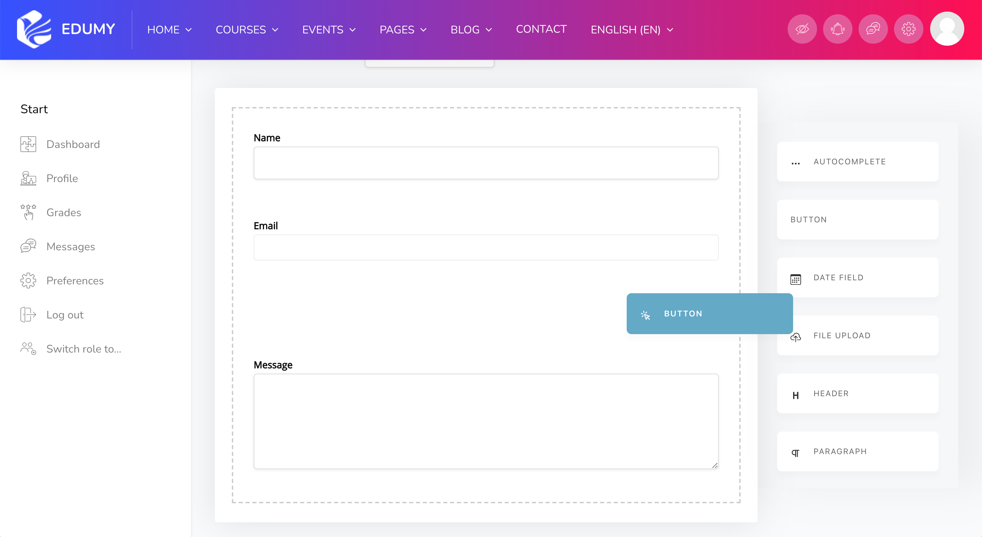Open the notifications bell icon
Screen dimensions: 982x537
tap(837, 29)
